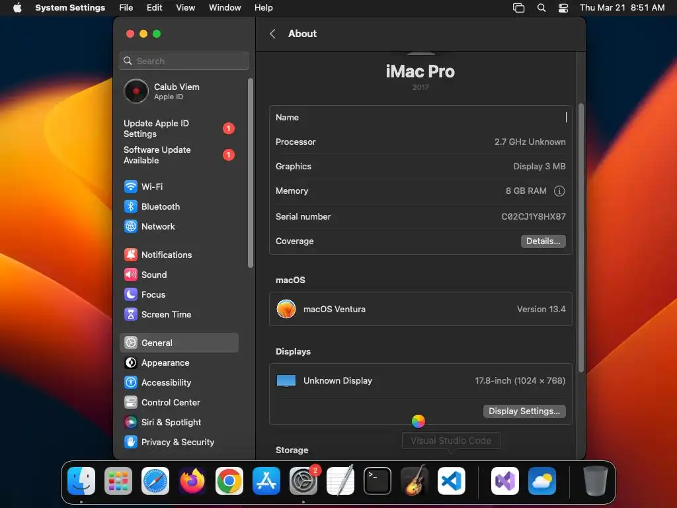The width and height of the screenshot is (677, 508).
Task: Open the Window menu
Action: tap(225, 8)
